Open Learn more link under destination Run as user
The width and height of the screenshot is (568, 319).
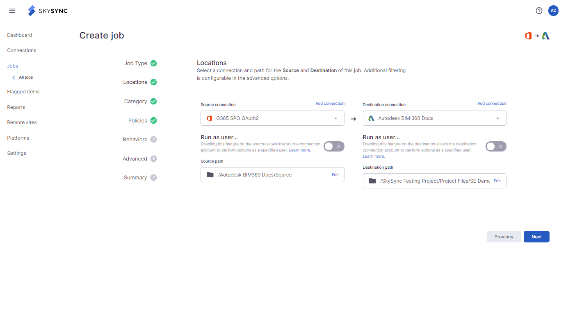tap(374, 156)
